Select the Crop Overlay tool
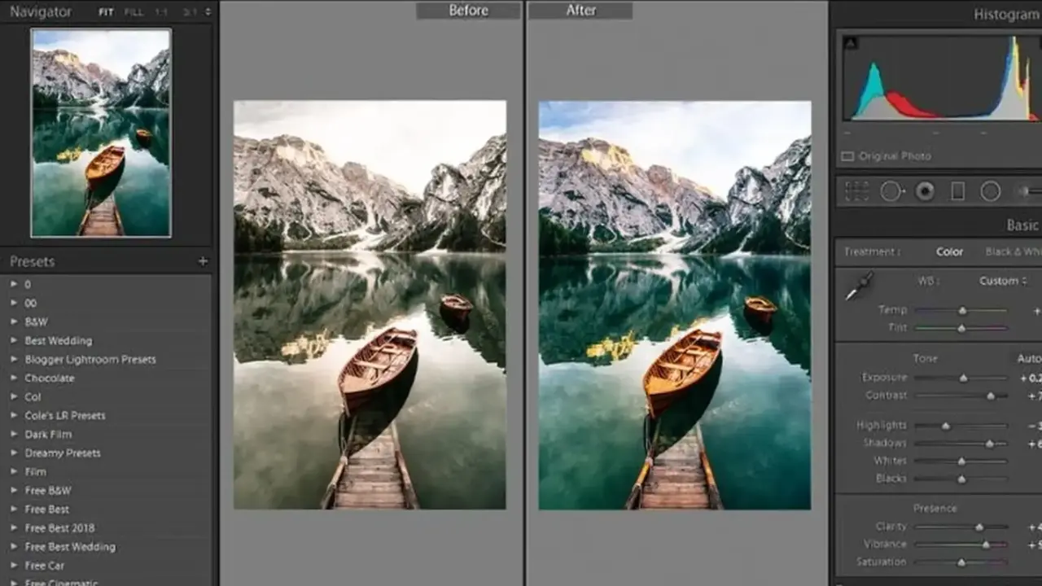The image size is (1042, 586). [856, 191]
